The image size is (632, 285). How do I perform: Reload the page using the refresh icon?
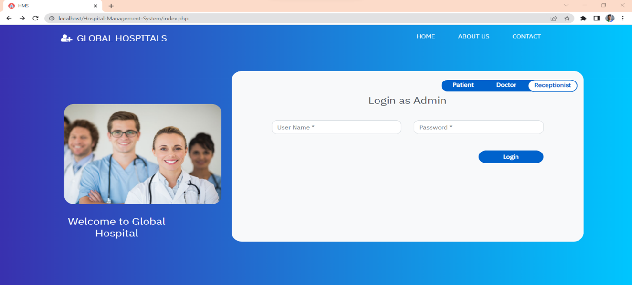click(35, 18)
